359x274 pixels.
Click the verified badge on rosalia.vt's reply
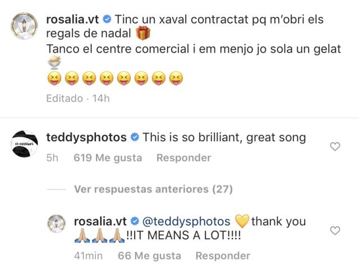[x=135, y=221]
